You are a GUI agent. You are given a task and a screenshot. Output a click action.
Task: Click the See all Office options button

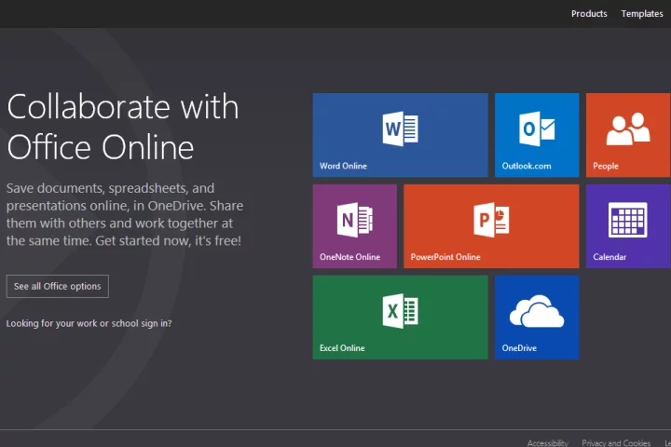pyautogui.click(x=58, y=286)
